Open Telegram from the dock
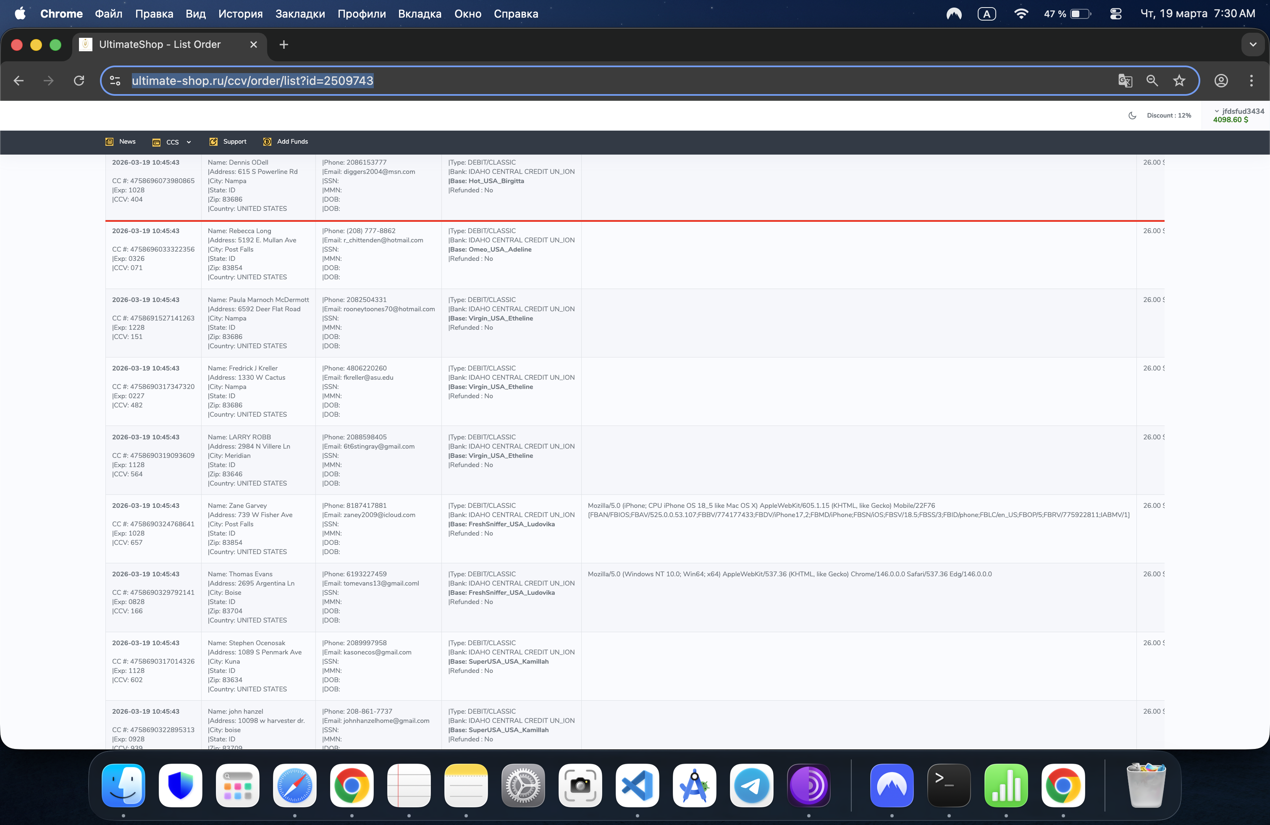The width and height of the screenshot is (1270, 825). click(751, 786)
